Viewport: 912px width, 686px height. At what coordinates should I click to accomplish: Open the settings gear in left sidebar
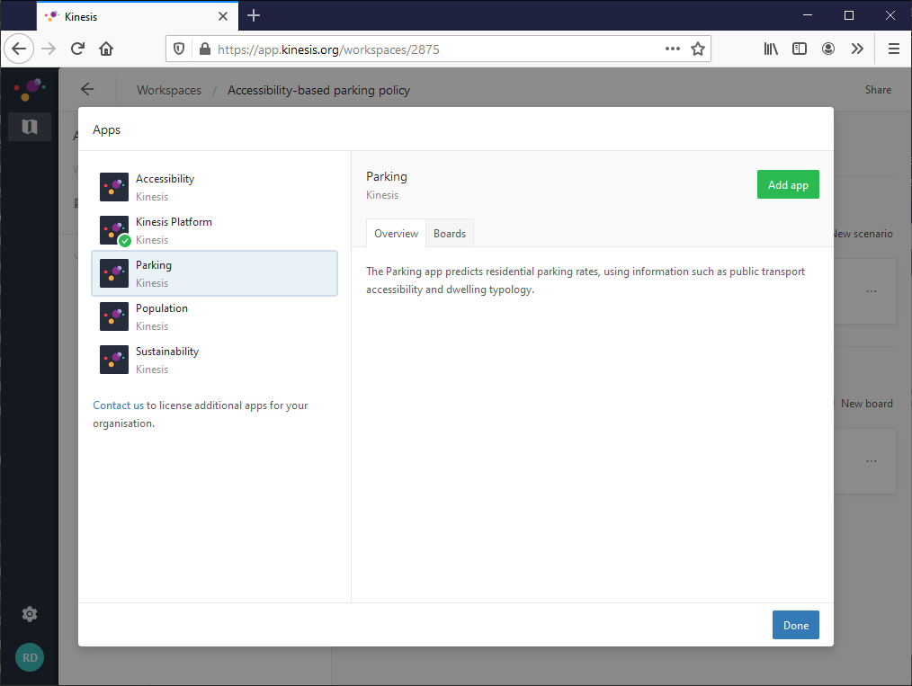pos(30,614)
